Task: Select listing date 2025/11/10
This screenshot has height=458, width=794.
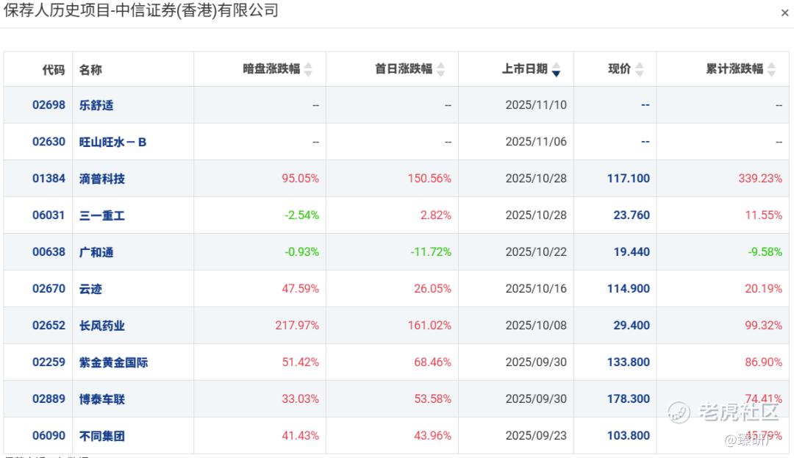Action: point(536,104)
